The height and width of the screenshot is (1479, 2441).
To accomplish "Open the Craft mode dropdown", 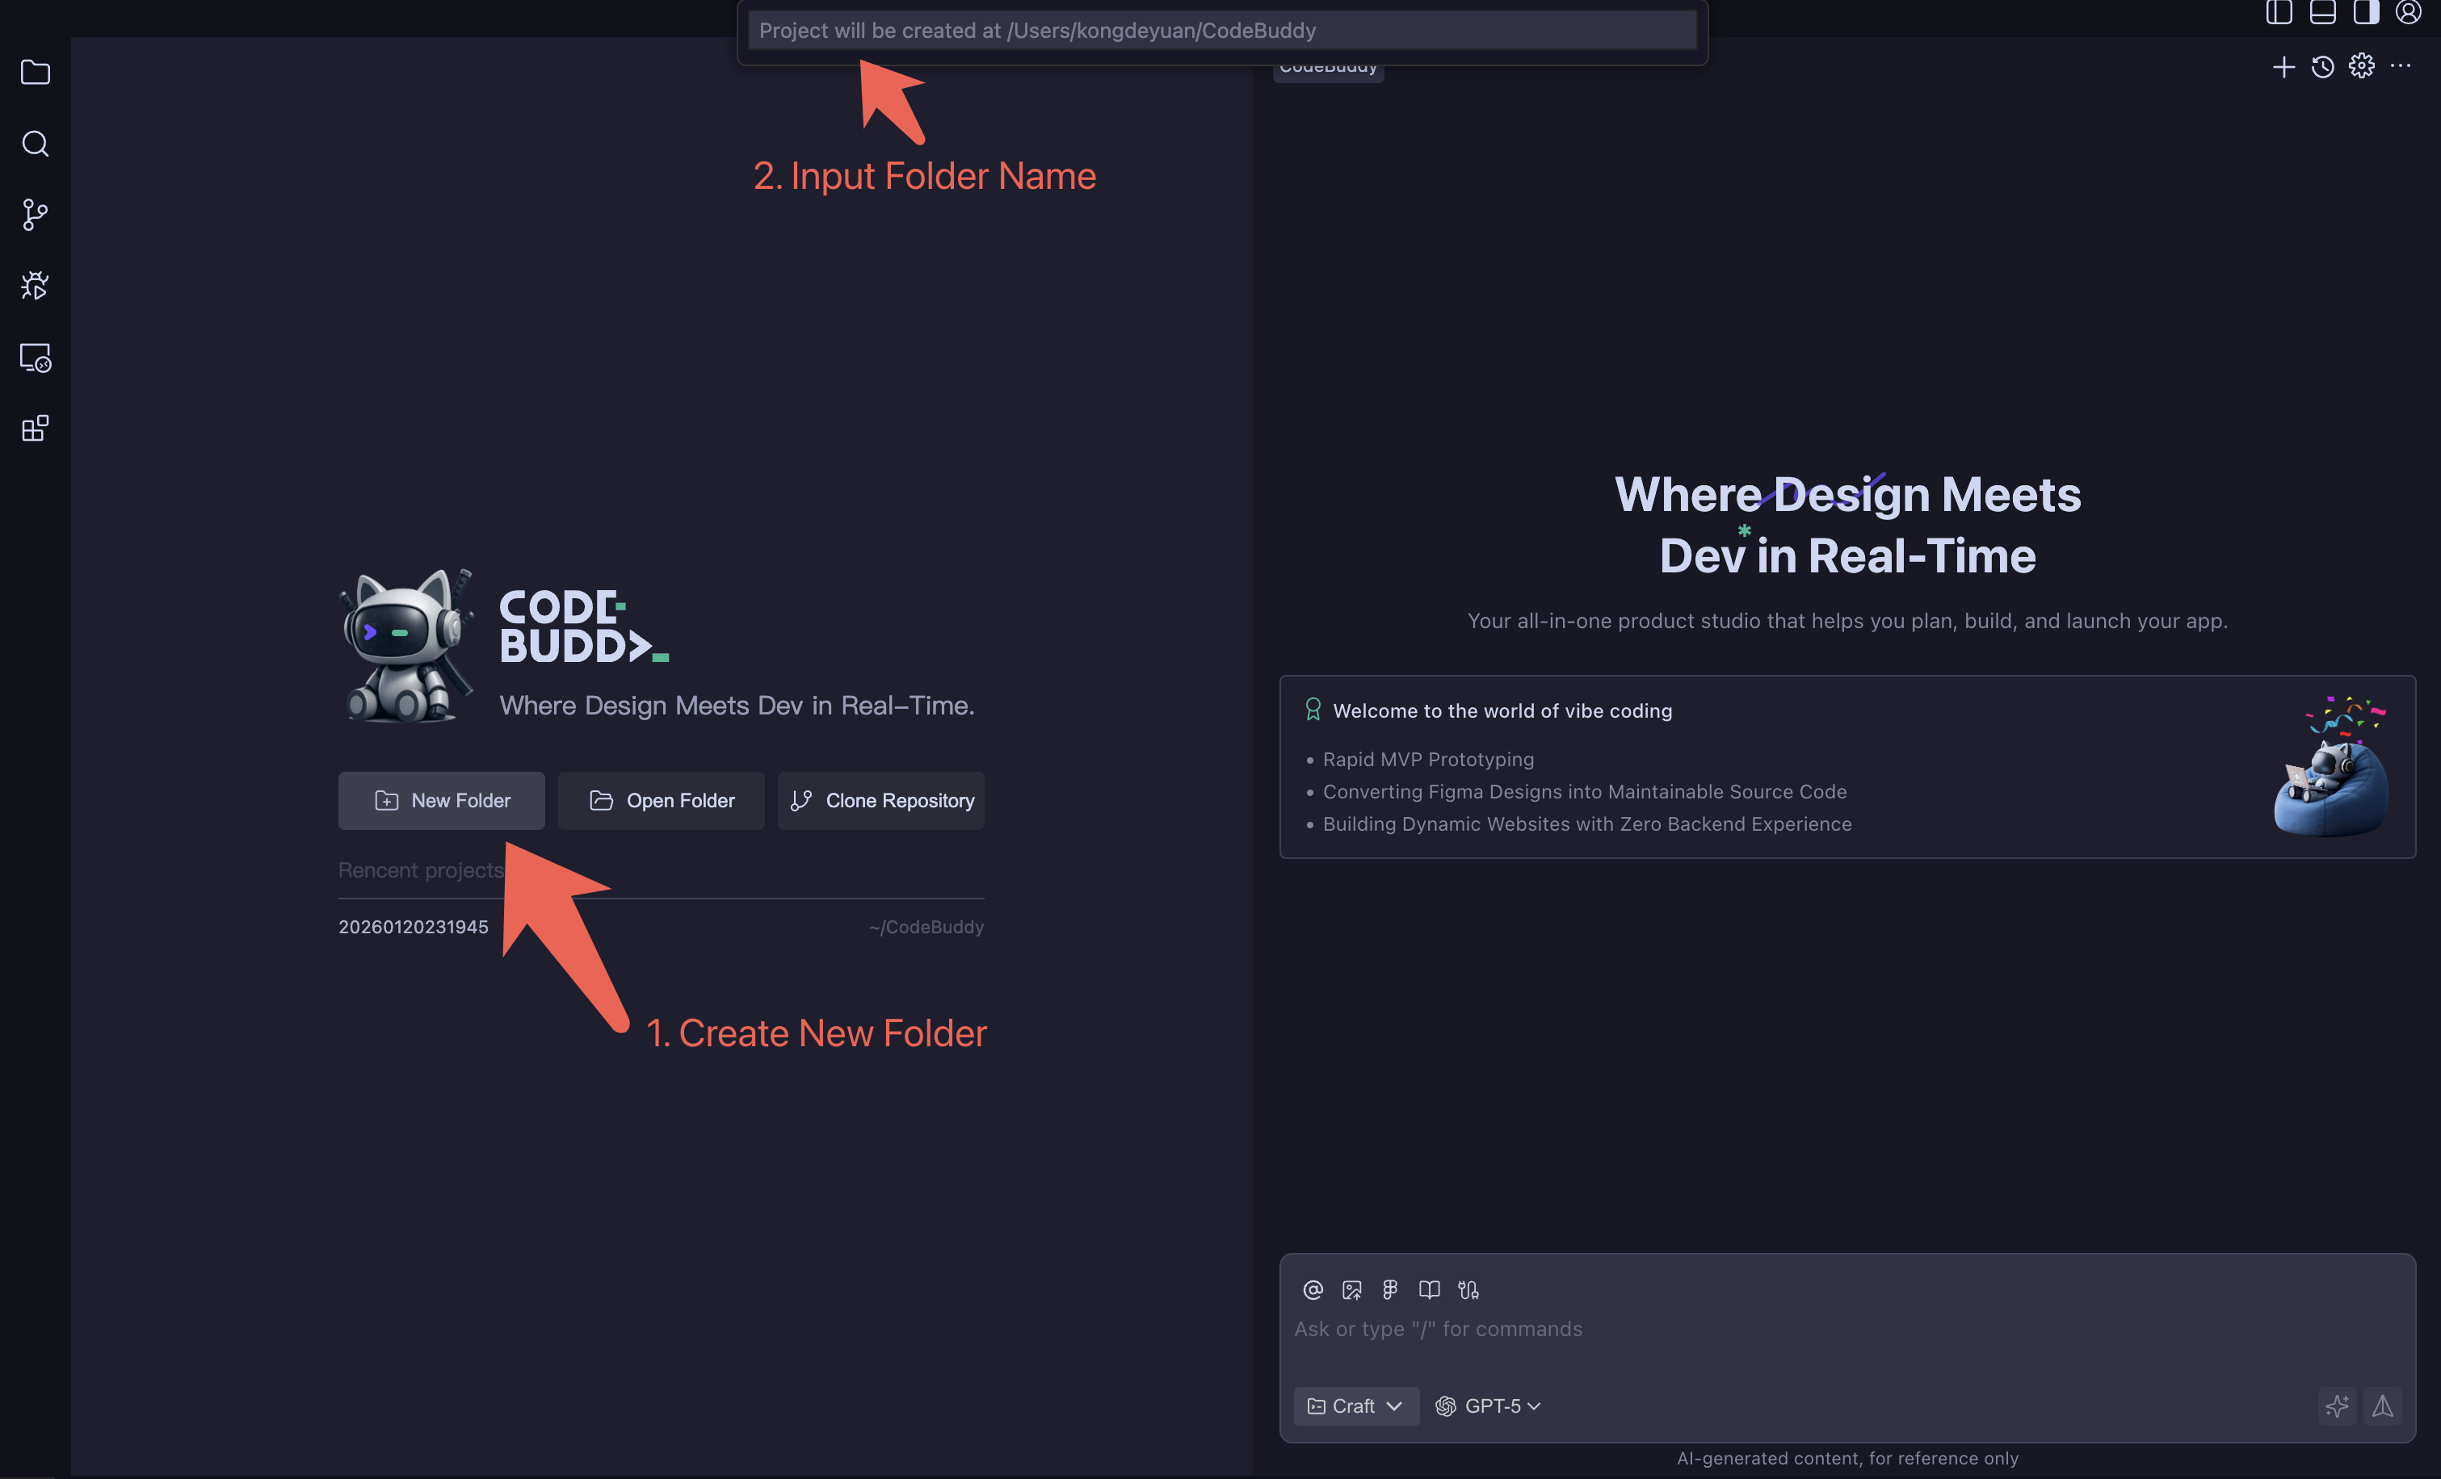I will coord(1355,1406).
